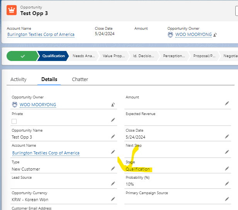Edit Type field pencil icon
The height and width of the screenshot is (210, 238).
tap(113, 168)
